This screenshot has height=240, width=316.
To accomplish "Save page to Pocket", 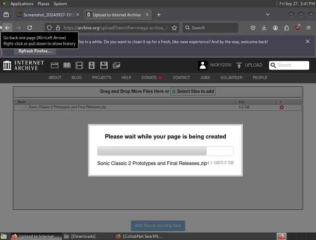I will (x=253, y=28).
